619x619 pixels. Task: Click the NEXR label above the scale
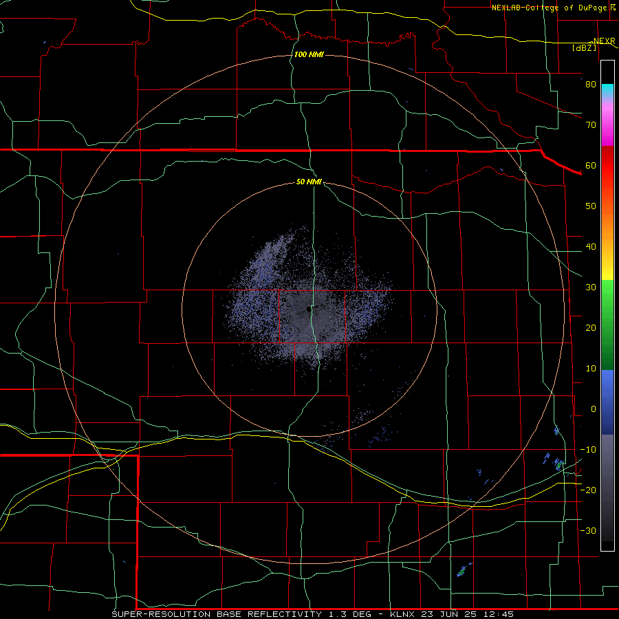click(604, 41)
